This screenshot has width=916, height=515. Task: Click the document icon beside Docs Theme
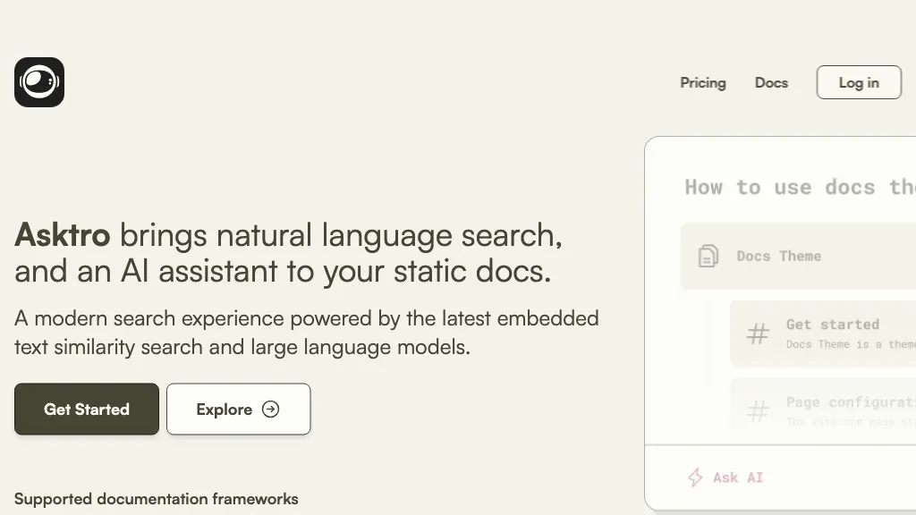point(709,256)
